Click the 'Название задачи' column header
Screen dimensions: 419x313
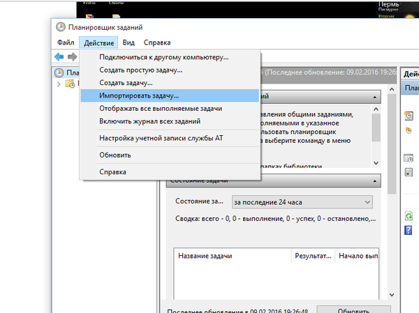coord(230,256)
